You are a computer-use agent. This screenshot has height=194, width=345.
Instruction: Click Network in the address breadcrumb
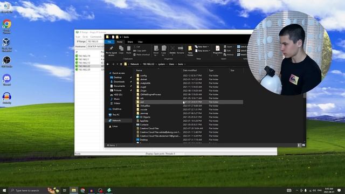tap(135, 64)
